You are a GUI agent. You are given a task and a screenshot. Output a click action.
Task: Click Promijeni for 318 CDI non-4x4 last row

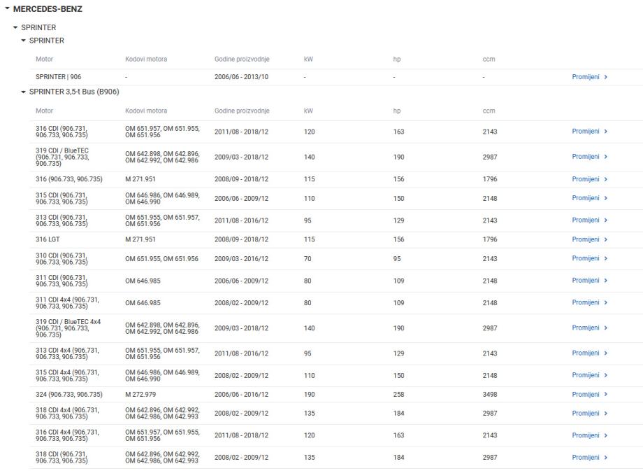pos(589,458)
